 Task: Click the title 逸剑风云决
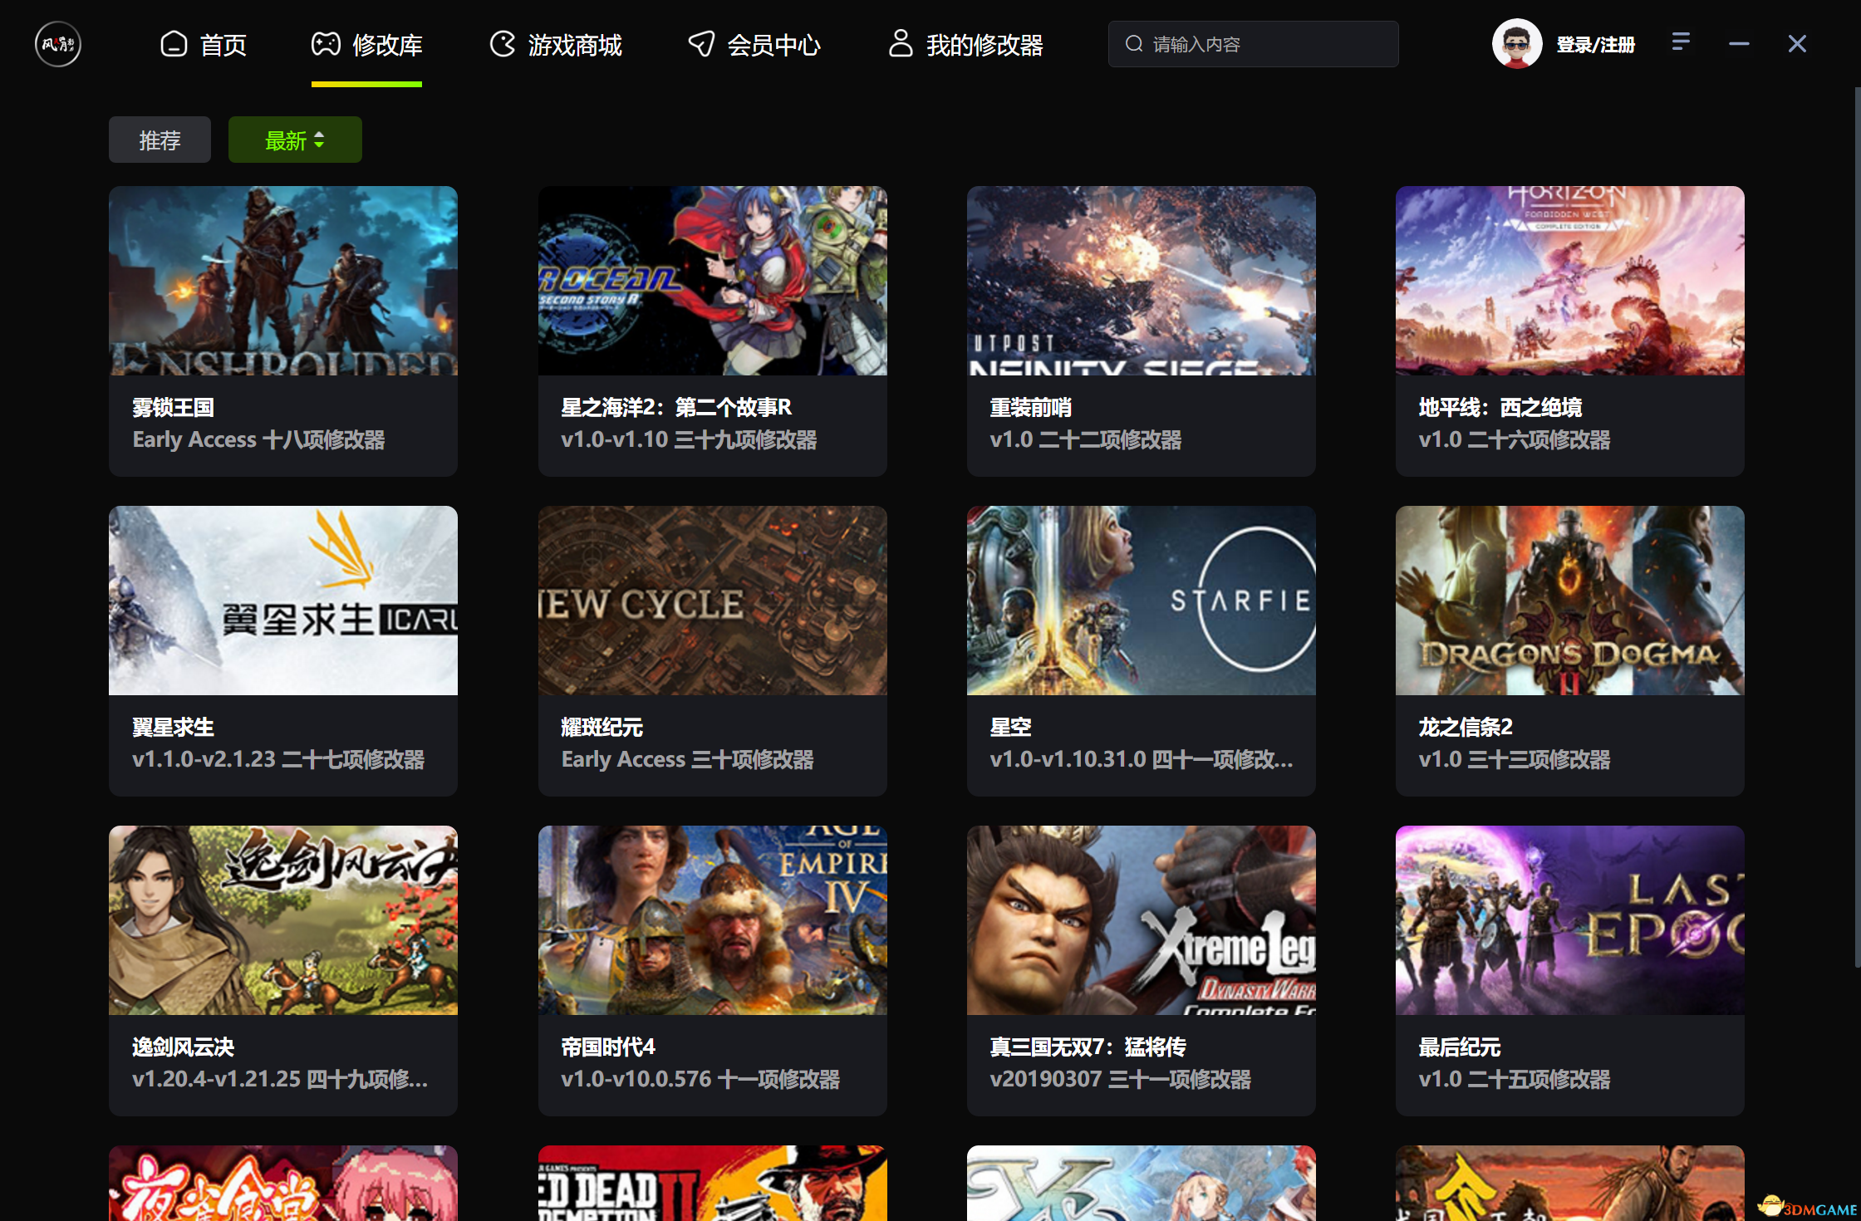tap(183, 1047)
